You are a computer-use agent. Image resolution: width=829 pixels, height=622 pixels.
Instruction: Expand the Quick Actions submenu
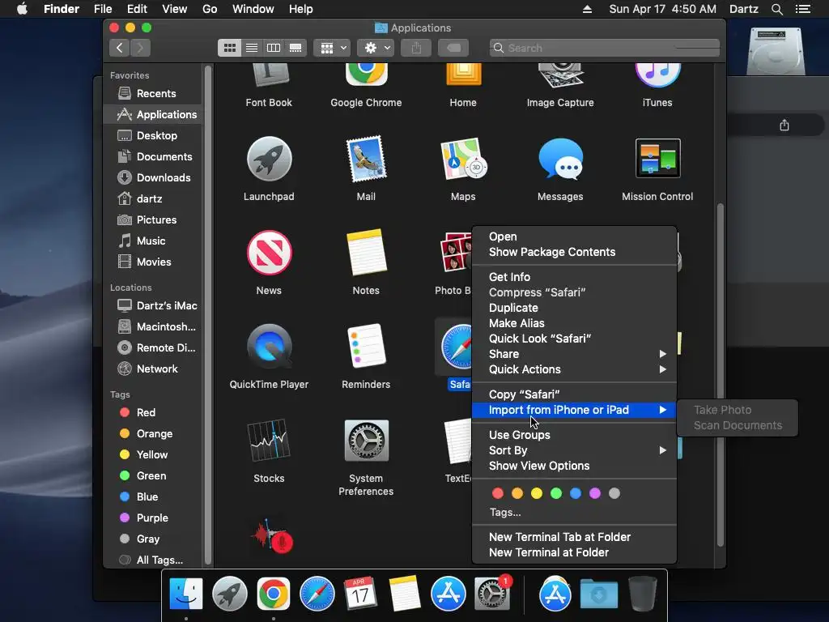574,369
